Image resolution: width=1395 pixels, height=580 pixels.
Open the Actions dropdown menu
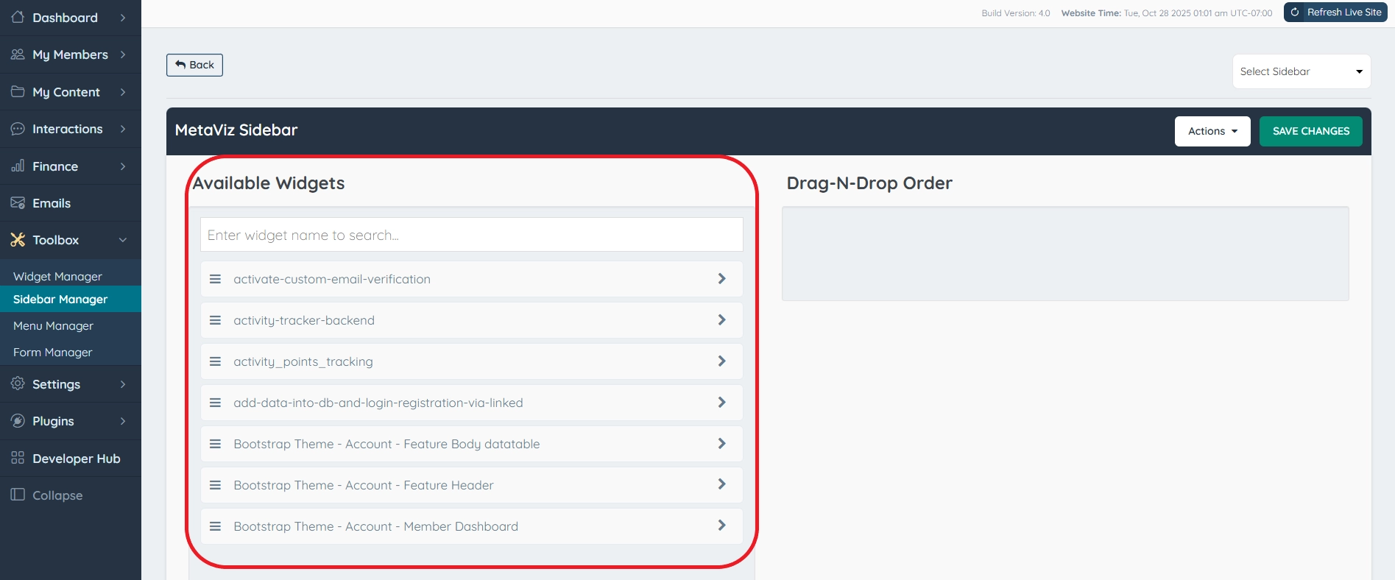pos(1212,131)
